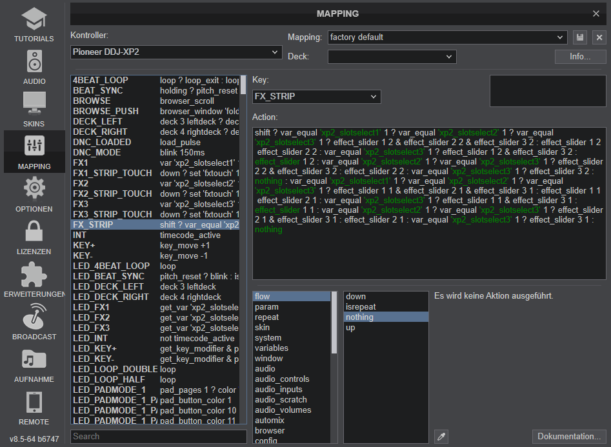Click the Dokumentation... button
Screen dimensions: 611x447
point(569,437)
